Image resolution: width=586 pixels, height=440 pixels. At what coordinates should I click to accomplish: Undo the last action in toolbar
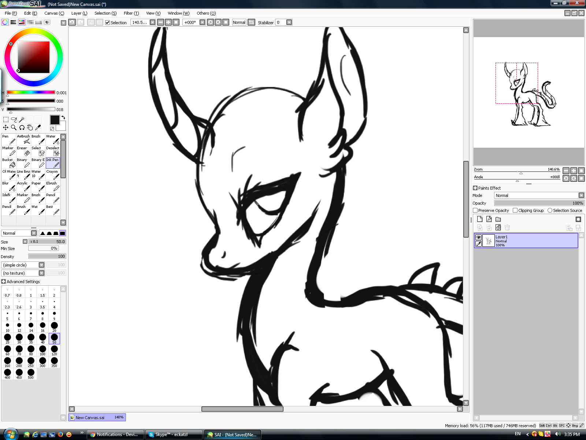click(x=72, y=22)
